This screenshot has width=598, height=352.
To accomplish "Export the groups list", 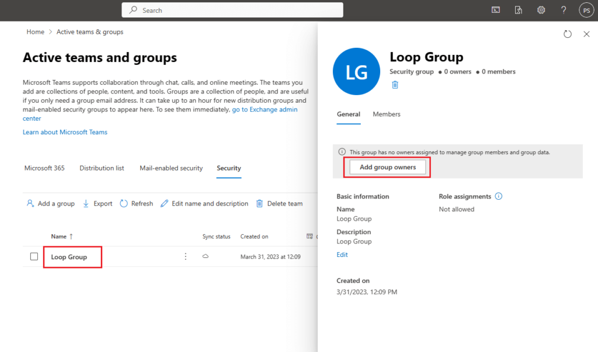I will [x=98, y=203].
